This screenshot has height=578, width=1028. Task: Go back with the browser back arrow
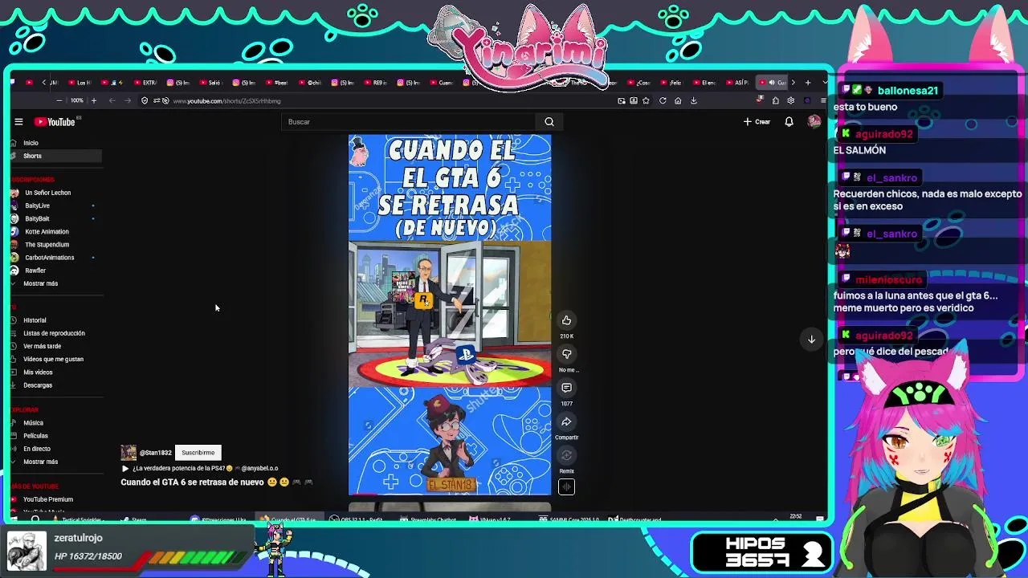point(112,101)
